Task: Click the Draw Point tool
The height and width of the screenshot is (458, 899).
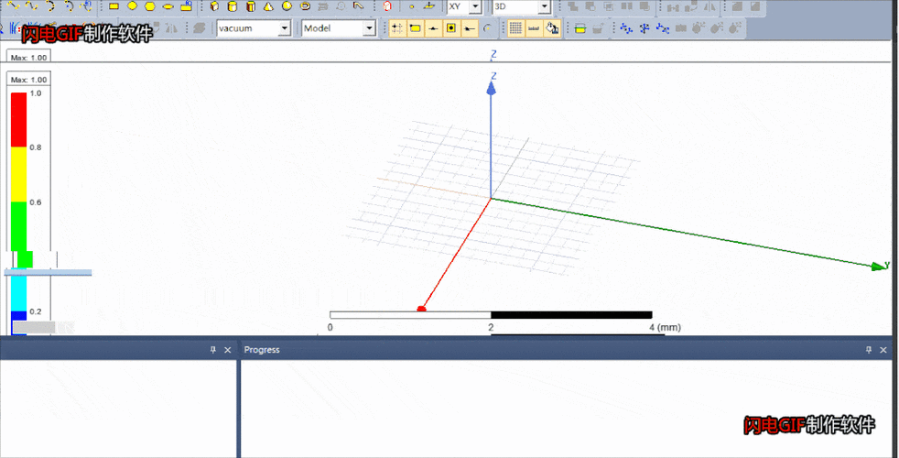Action: click(411, 6)
